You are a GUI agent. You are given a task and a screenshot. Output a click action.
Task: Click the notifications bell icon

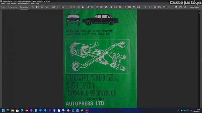click(x=184, y=7)
